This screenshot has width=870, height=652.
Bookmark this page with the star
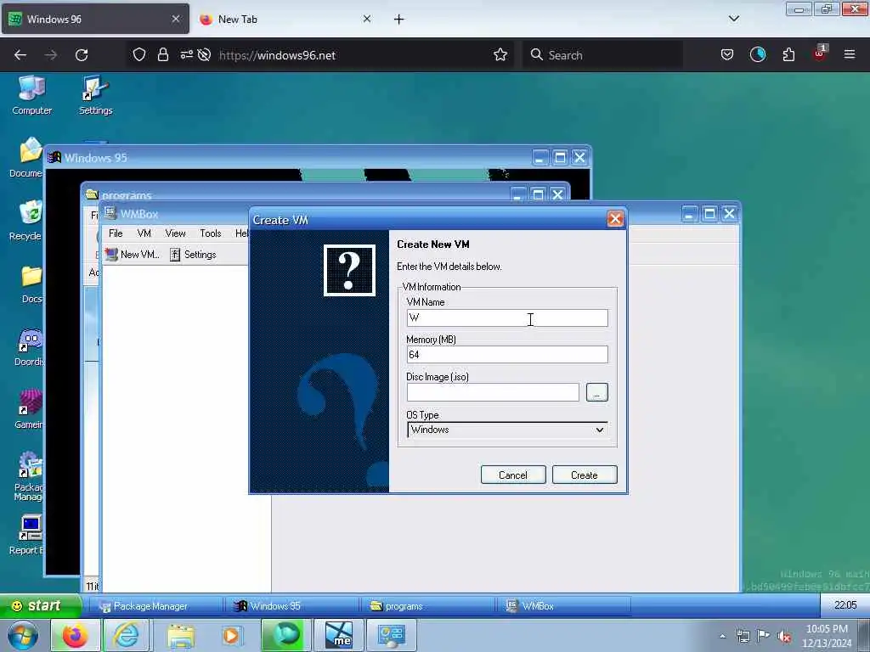tap(500, 55)
